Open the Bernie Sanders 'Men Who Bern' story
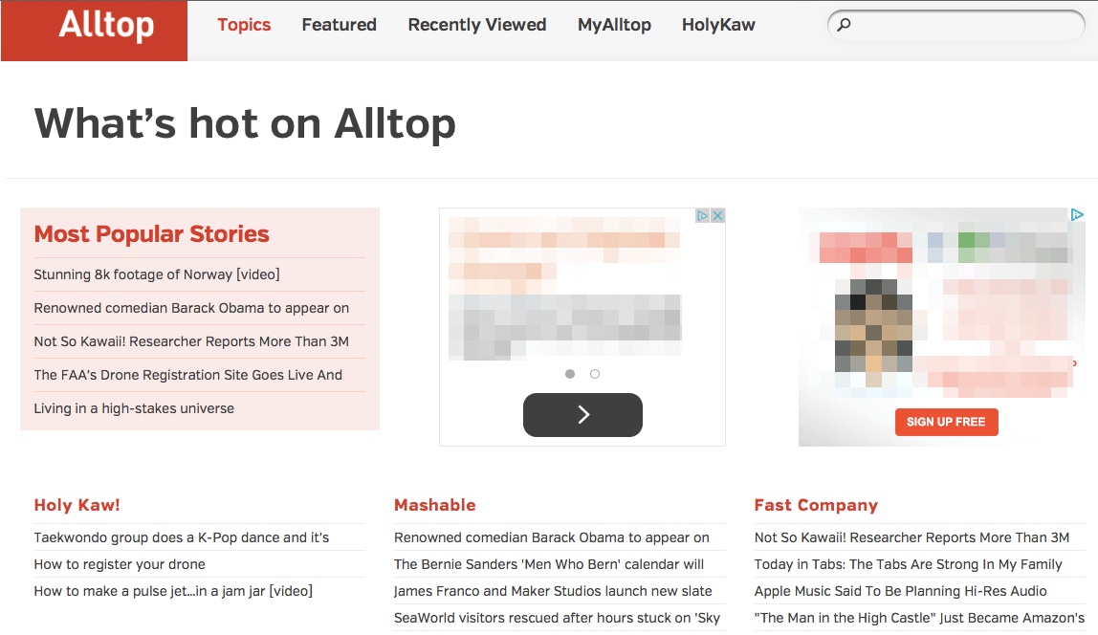The image size is (1098, 635). pos(549,564)
